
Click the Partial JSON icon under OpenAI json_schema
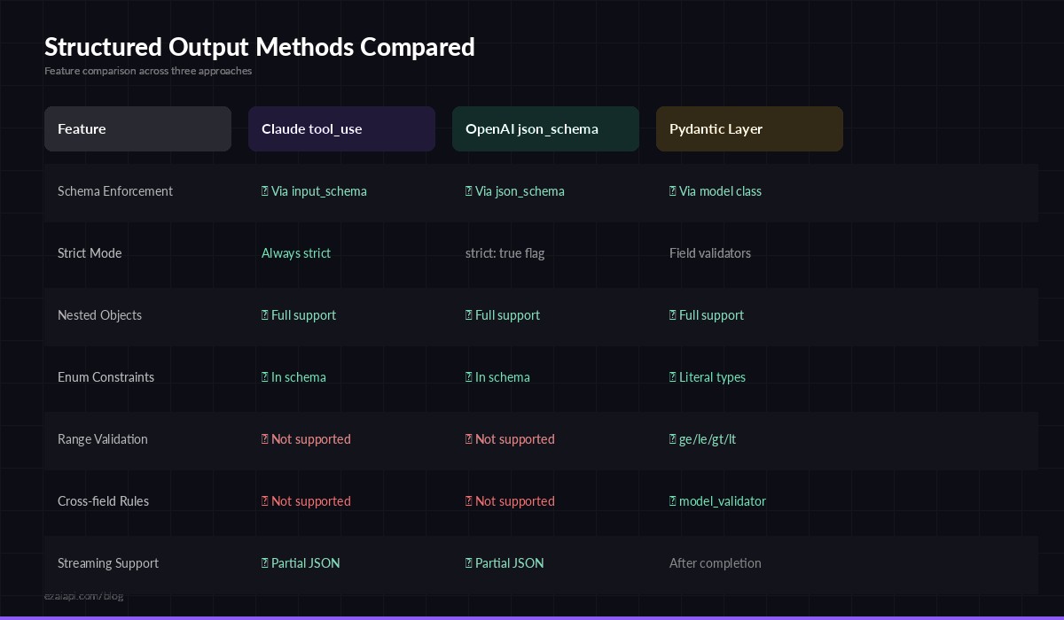(x=468, y=563)
